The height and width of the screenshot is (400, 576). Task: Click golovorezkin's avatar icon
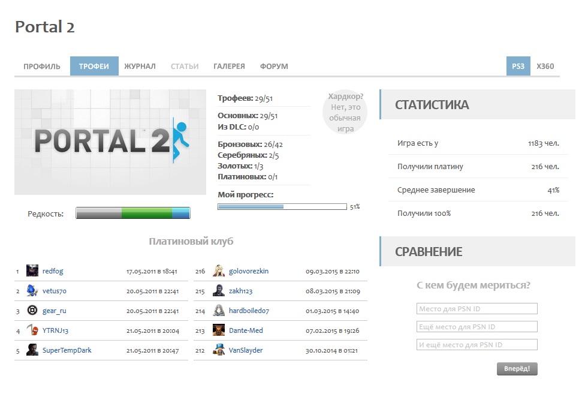(x=219, y=271)
